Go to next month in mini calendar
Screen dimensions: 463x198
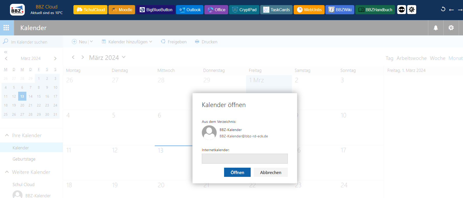[55, 58]
